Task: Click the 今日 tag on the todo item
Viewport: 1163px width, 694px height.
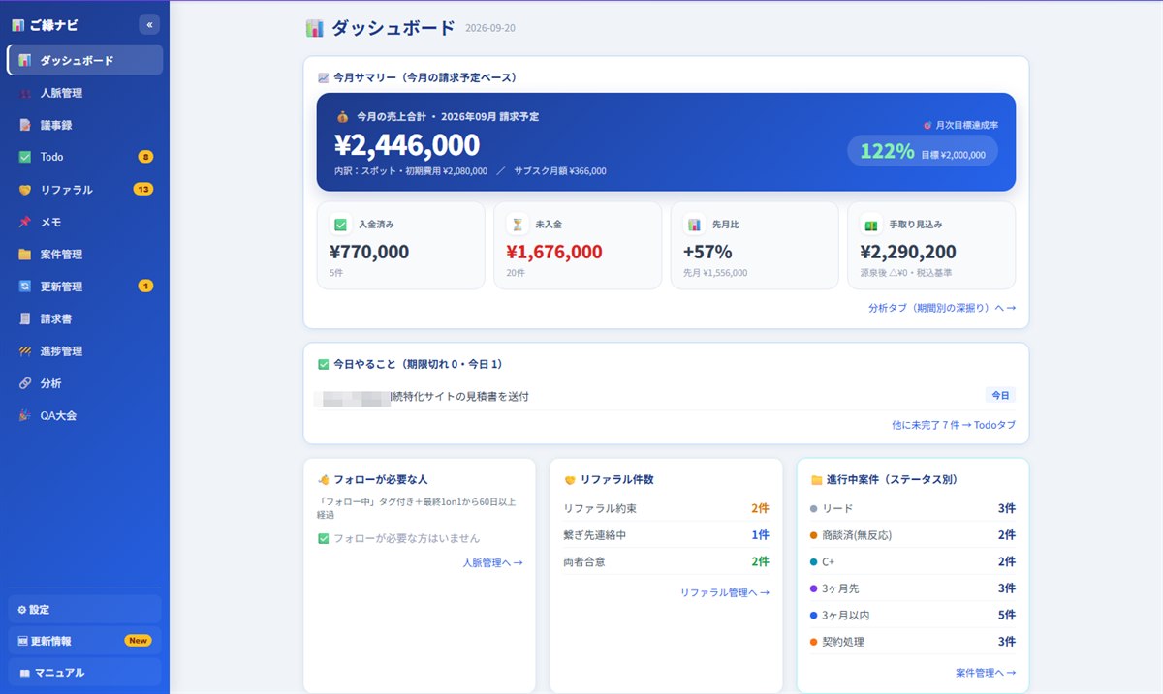Action: point(1000,396)
